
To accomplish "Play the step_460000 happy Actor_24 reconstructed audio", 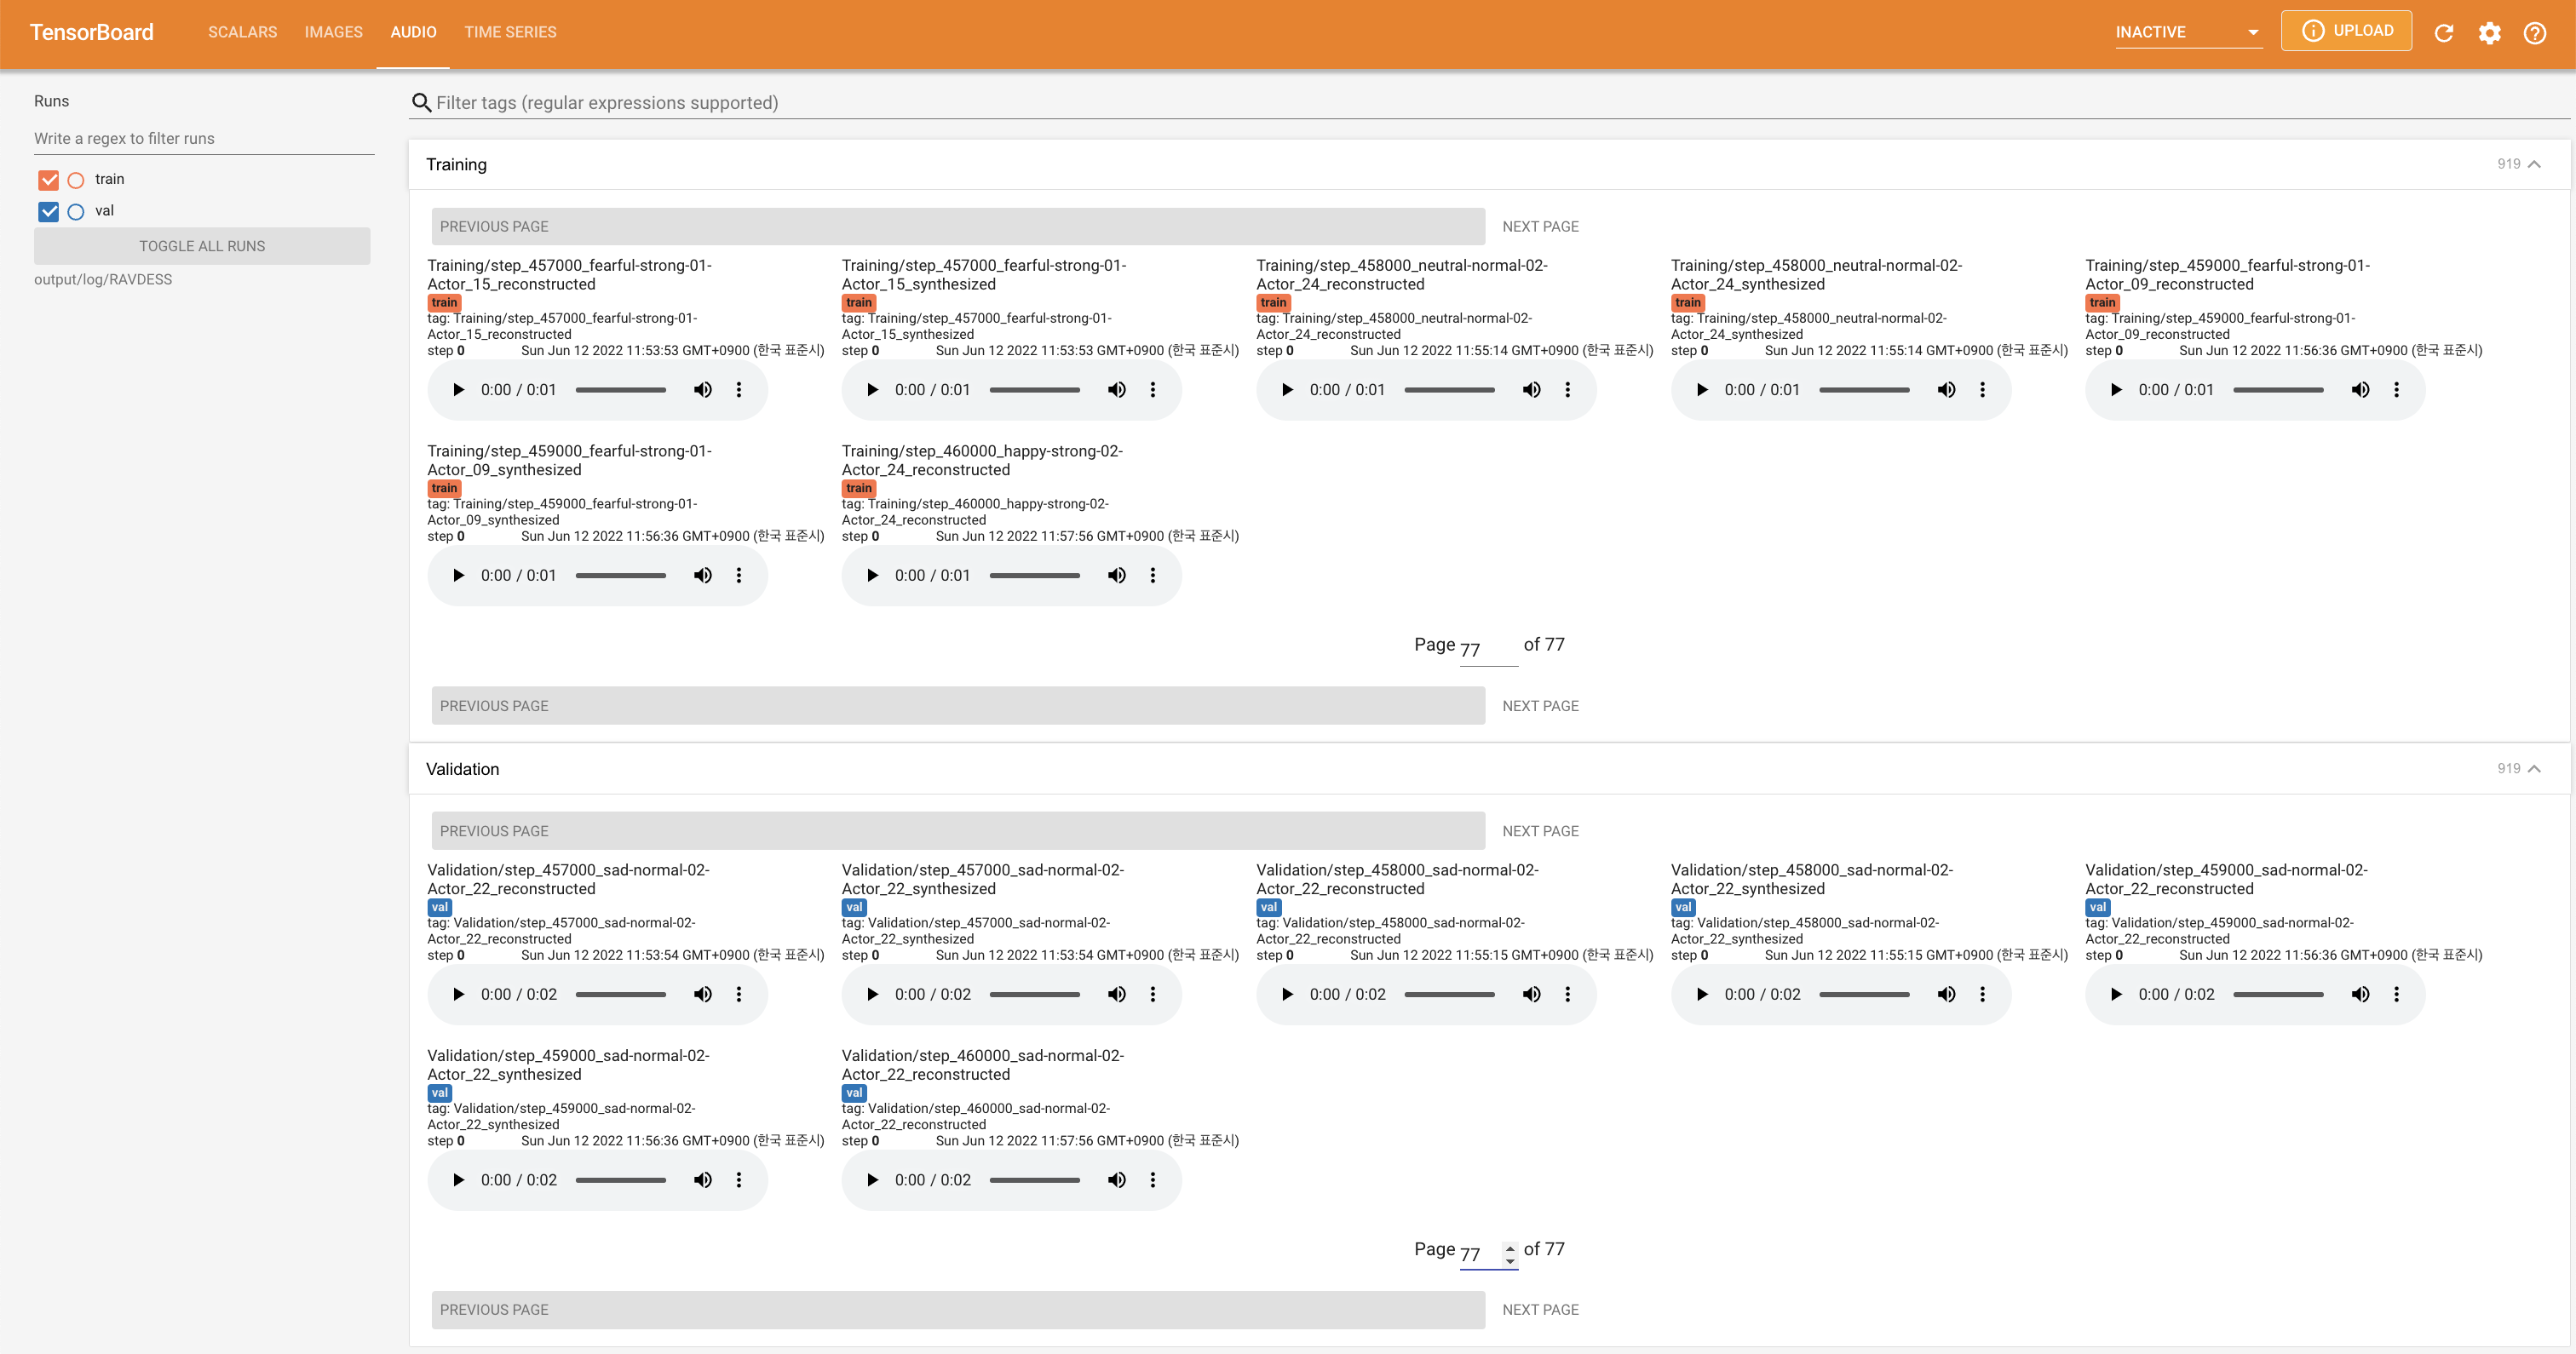I will click(872, 576).
